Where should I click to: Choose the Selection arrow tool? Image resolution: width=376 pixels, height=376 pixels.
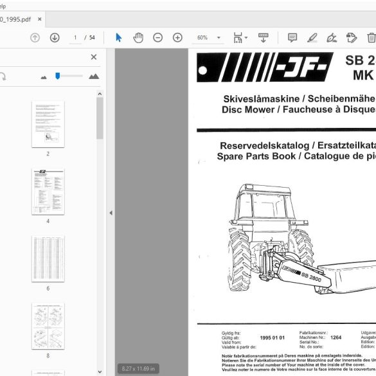point(118,38)
